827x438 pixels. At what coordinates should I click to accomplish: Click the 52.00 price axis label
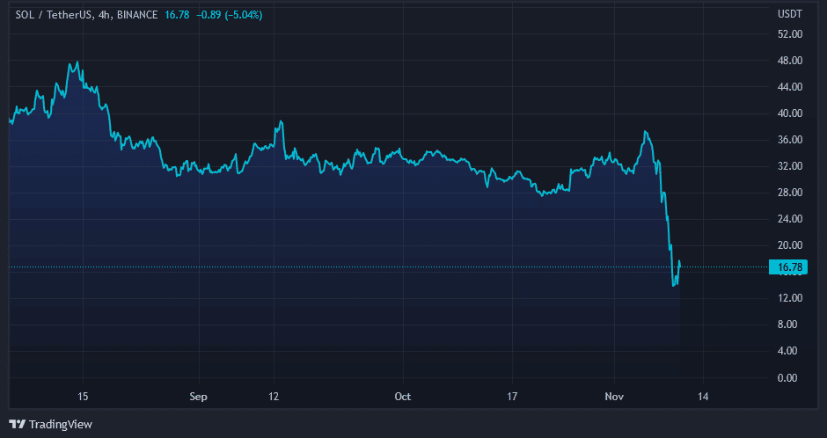(789, 34)
